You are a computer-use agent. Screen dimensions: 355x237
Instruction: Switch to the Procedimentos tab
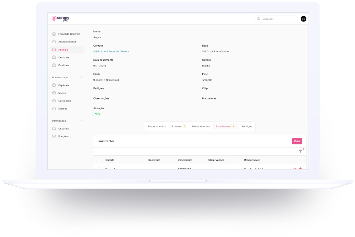(x=157, y=126)
